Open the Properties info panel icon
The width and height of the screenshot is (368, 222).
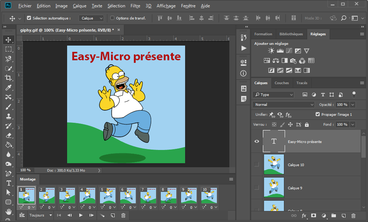pos(243,74)
